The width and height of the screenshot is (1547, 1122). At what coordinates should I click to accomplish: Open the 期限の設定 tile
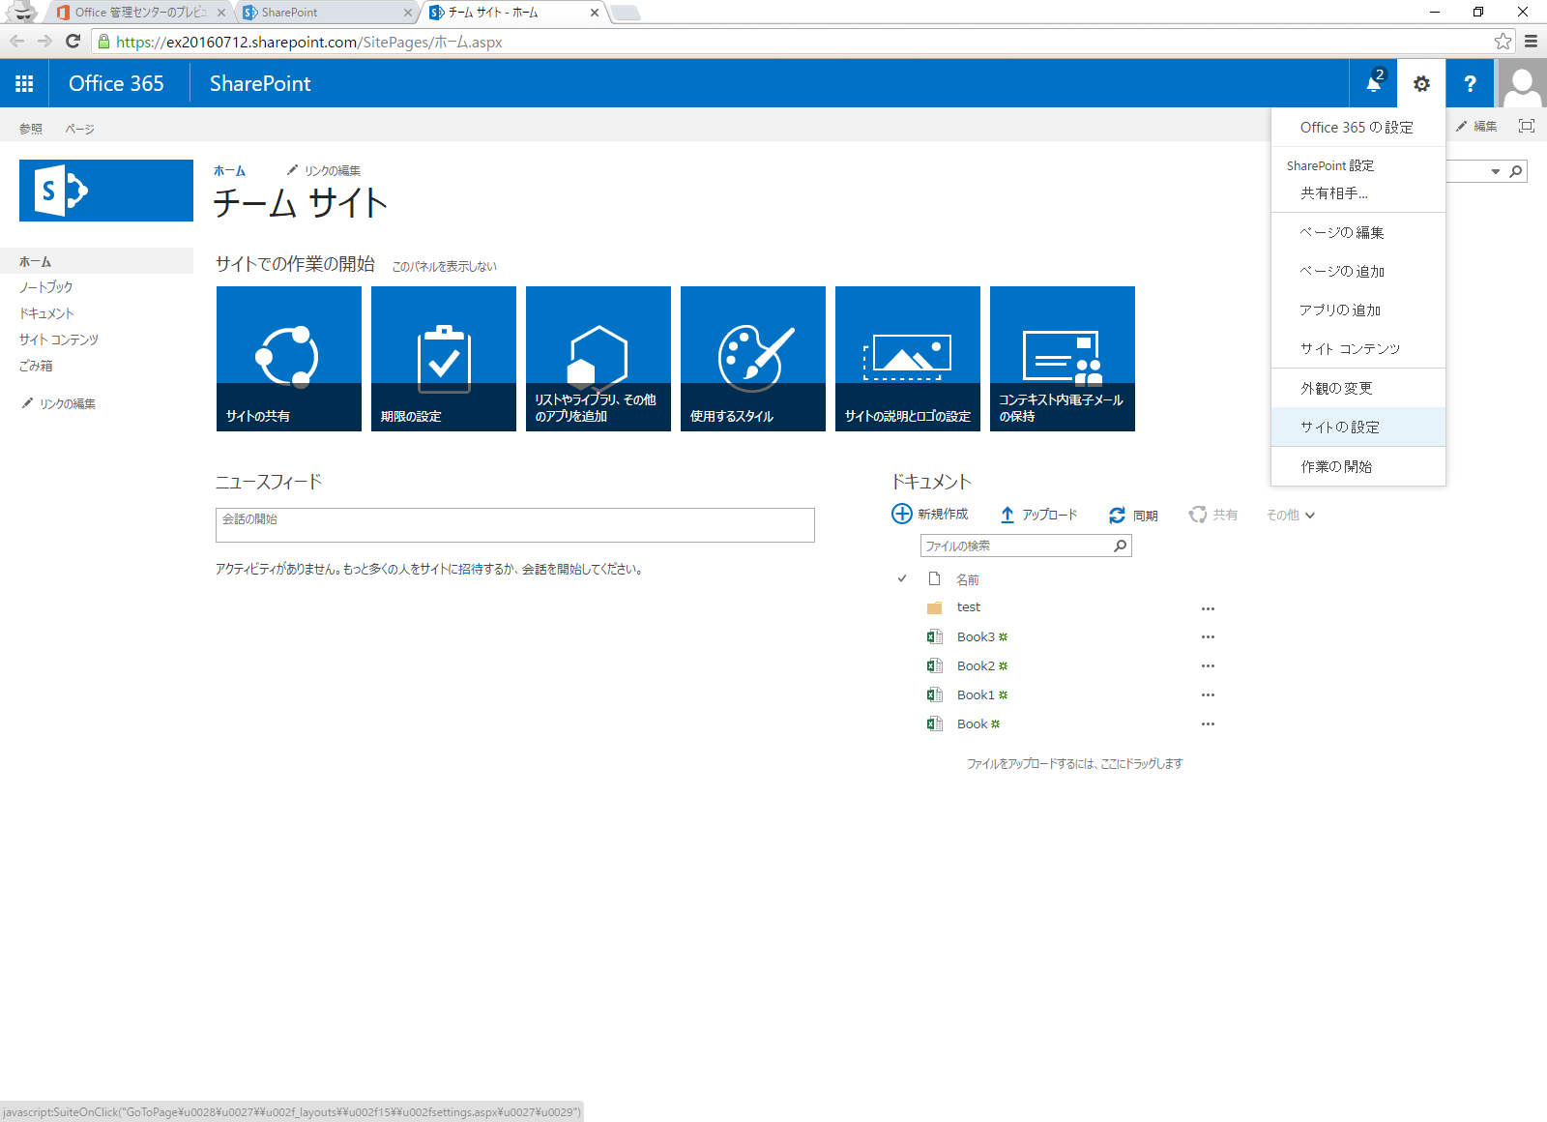pos(444,359)
